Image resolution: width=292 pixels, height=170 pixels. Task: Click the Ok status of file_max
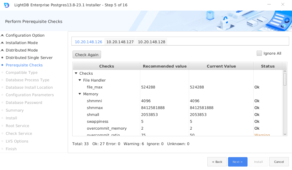pos(257,87)
